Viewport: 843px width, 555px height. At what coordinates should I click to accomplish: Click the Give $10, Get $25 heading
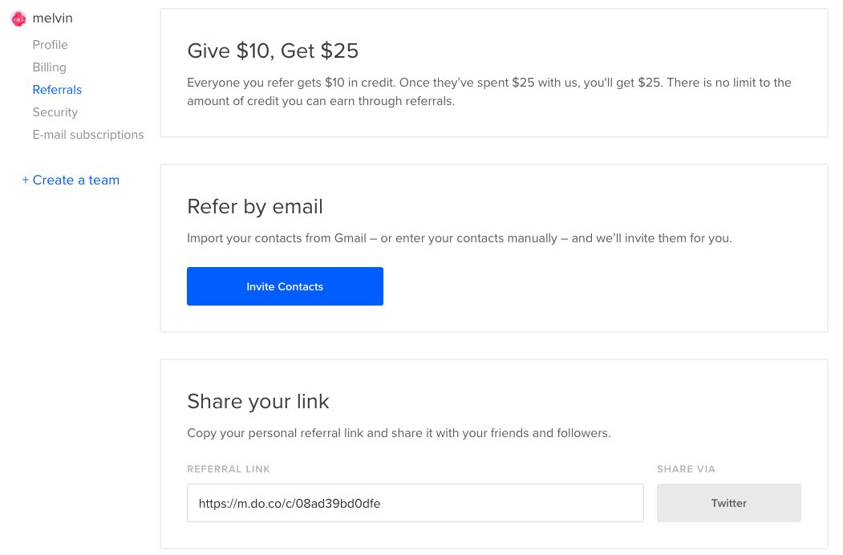273,51
